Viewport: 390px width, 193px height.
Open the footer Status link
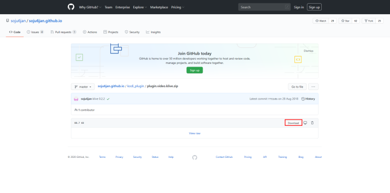tap(155, 157)
